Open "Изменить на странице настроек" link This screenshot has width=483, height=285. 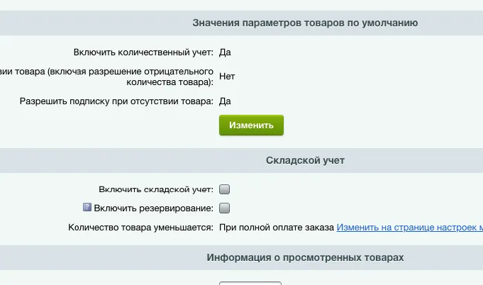pos(409,228)
